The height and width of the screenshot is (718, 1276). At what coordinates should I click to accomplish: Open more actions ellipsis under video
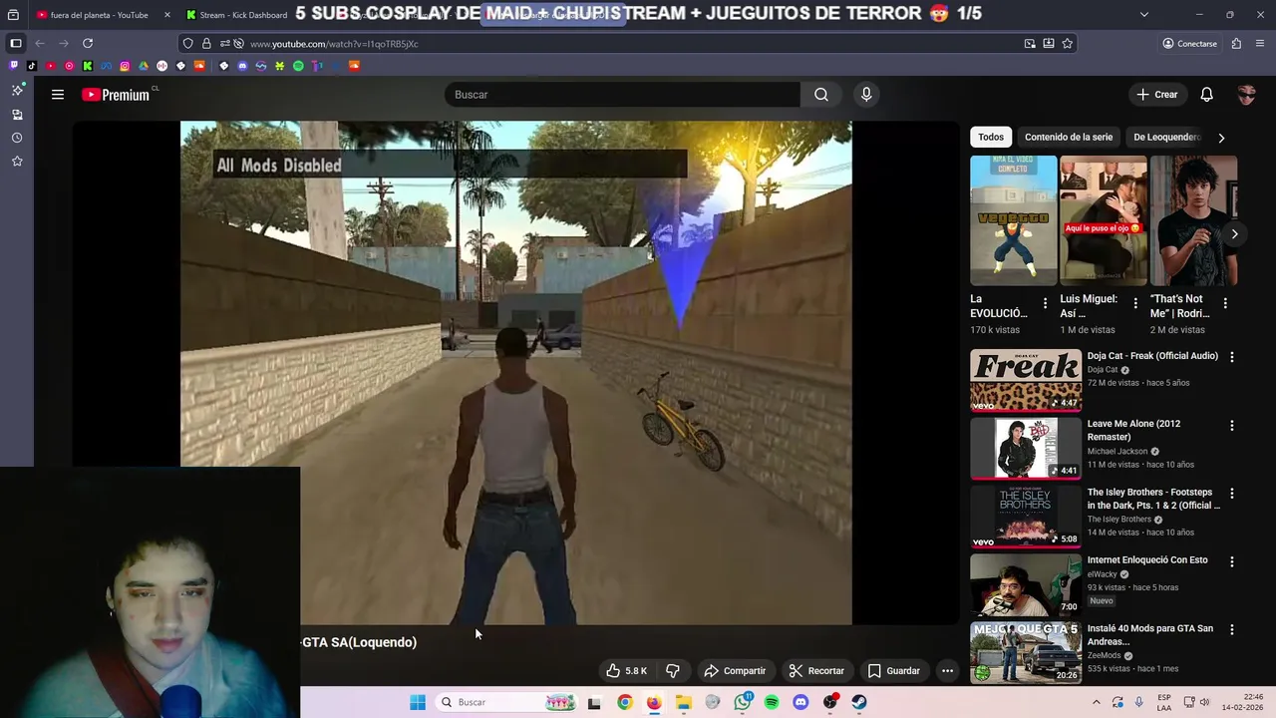coord(947,671)
